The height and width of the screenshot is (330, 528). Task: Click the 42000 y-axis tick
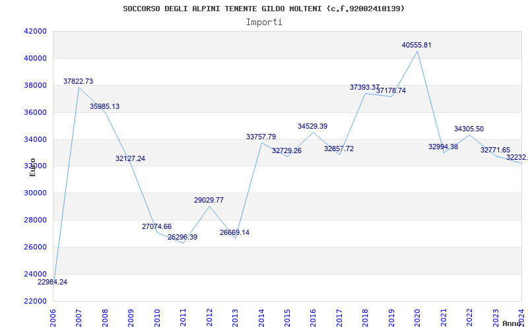point(35,31)
